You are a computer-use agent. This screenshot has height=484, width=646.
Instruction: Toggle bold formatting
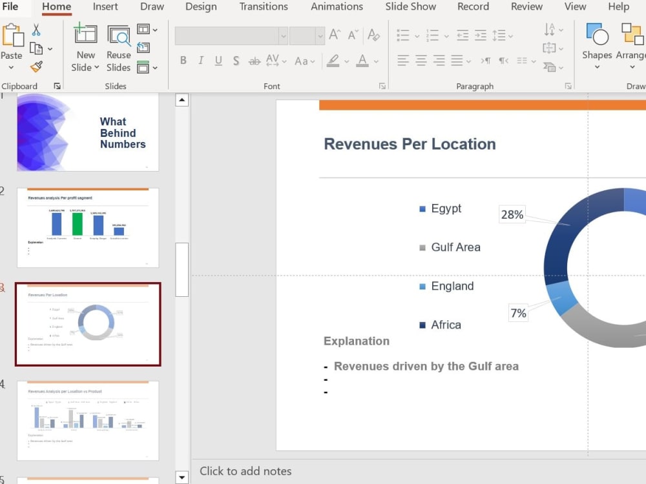183,61
